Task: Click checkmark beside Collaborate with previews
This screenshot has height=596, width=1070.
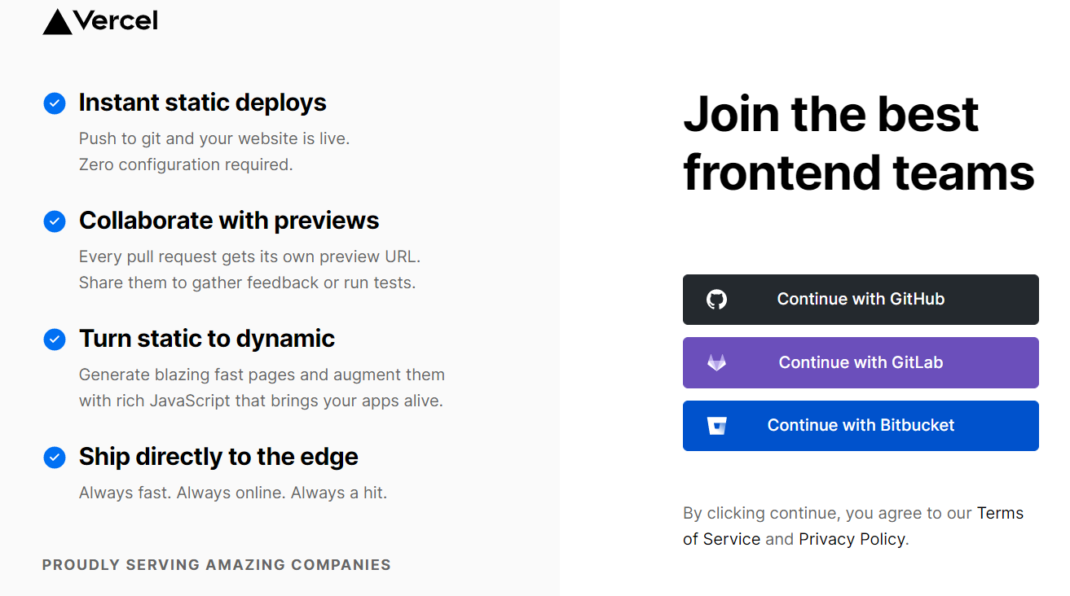Action: point(55,221)
